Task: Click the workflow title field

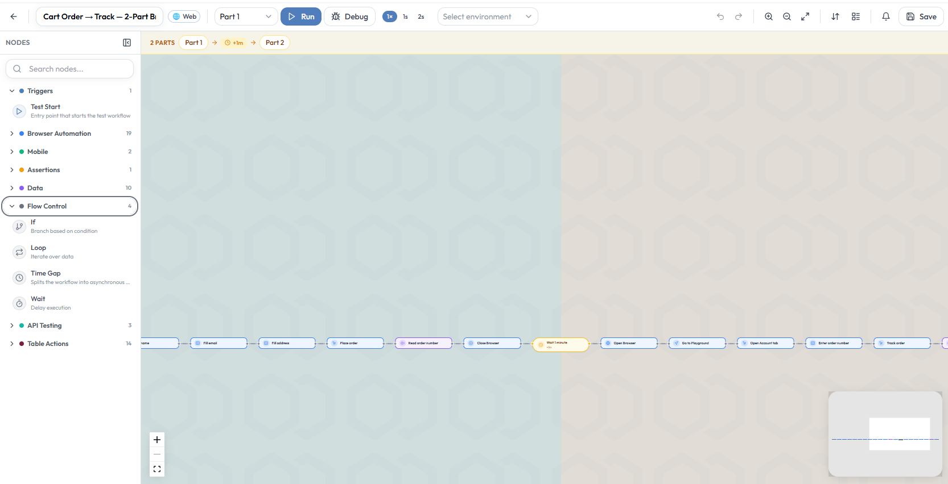Action: pos(100,16)
